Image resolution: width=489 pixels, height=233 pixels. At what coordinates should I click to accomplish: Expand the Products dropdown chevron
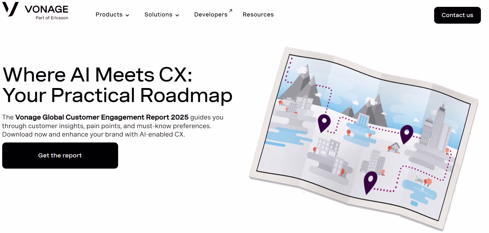click(x=127, y=15)
